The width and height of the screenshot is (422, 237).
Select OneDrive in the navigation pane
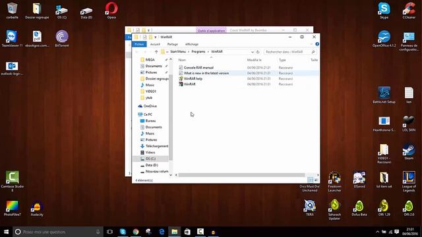click(150, 106)
